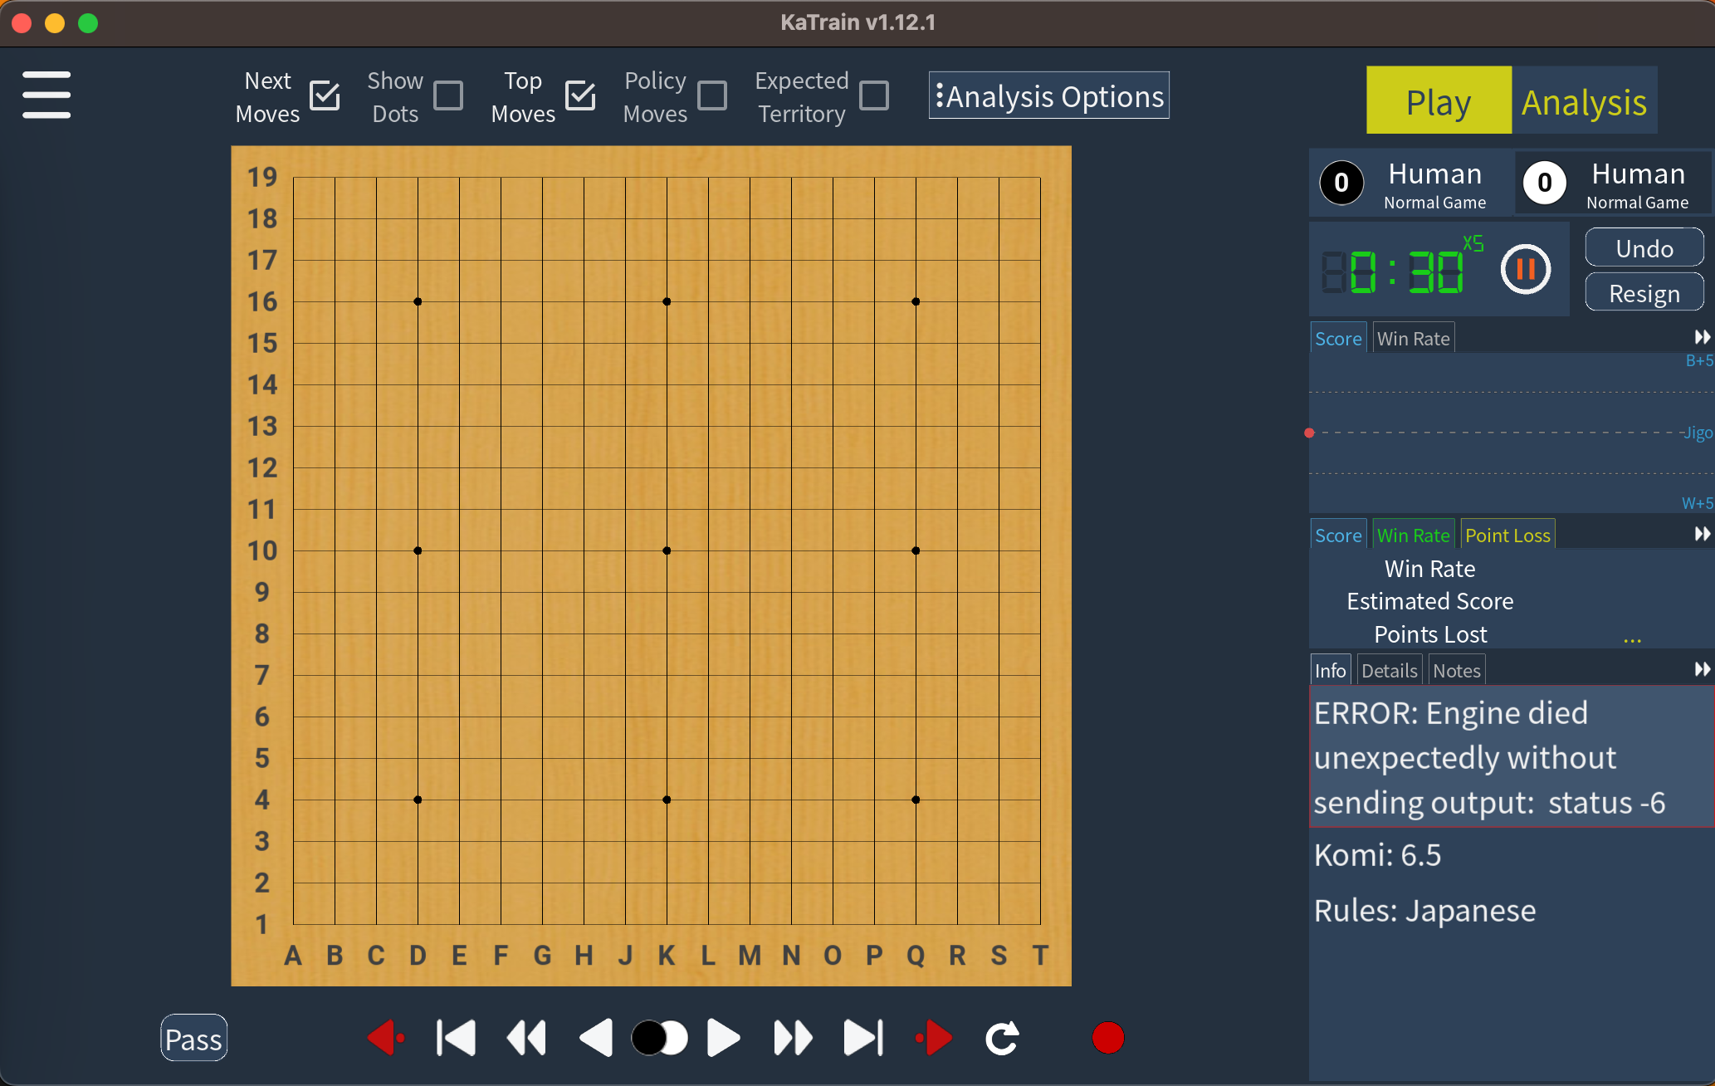Skip to the end of the game

(863, 1038)
